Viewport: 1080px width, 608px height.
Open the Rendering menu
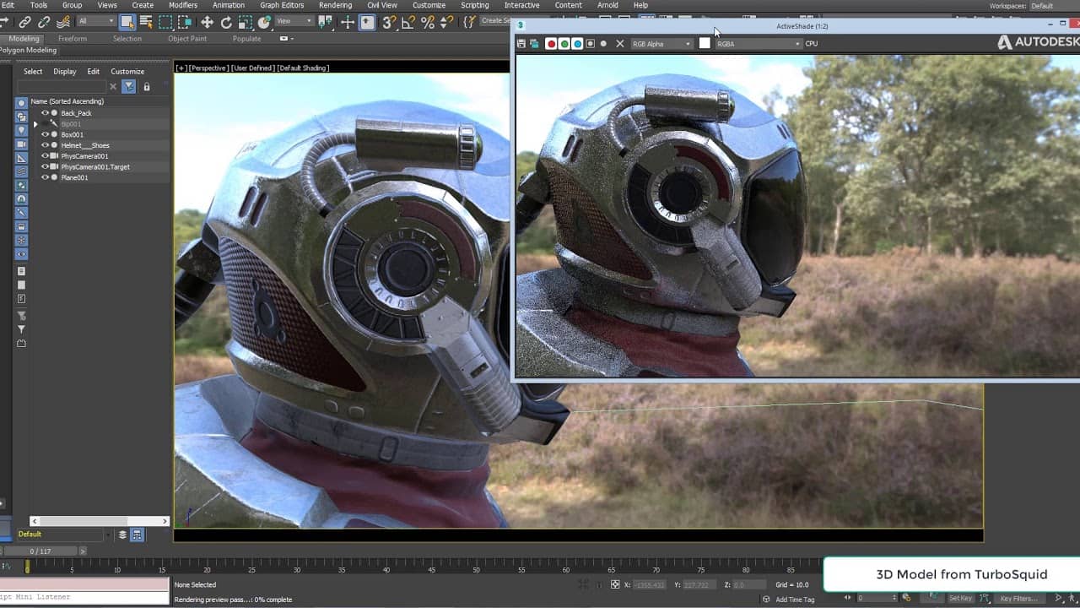pos(335,5)
